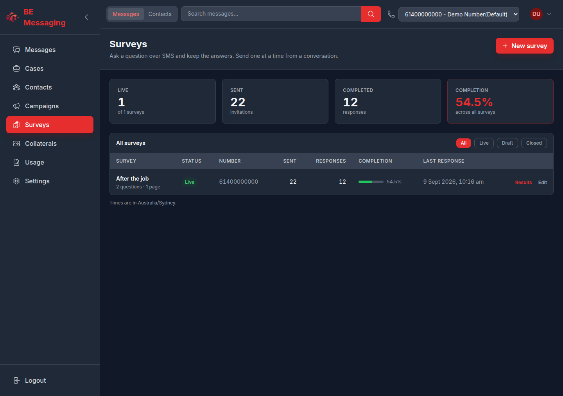Click the Collaterals image icon
This screenshot has height=396, width=563.
click(16, 143)
